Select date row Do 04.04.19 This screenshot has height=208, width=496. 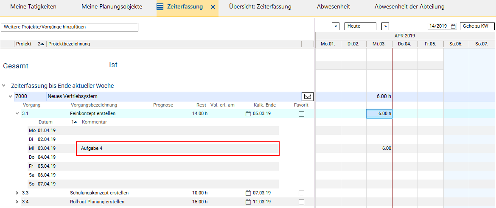coord(153,157)
